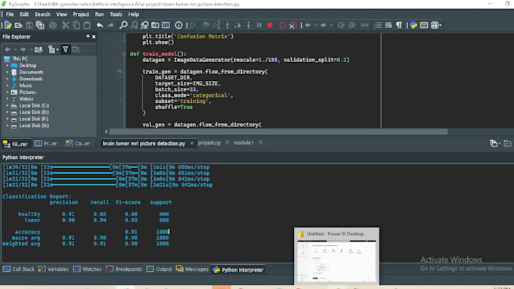This screenshot has height=289, width=514.
Task: Toggle word wrap in the editor toolbar
Action: click(389, 25)
